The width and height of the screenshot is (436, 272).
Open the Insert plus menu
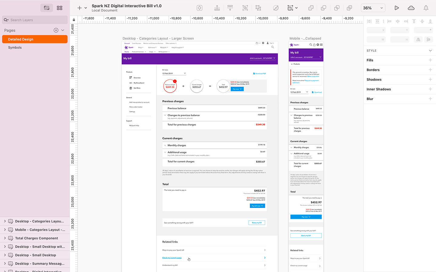79,8
